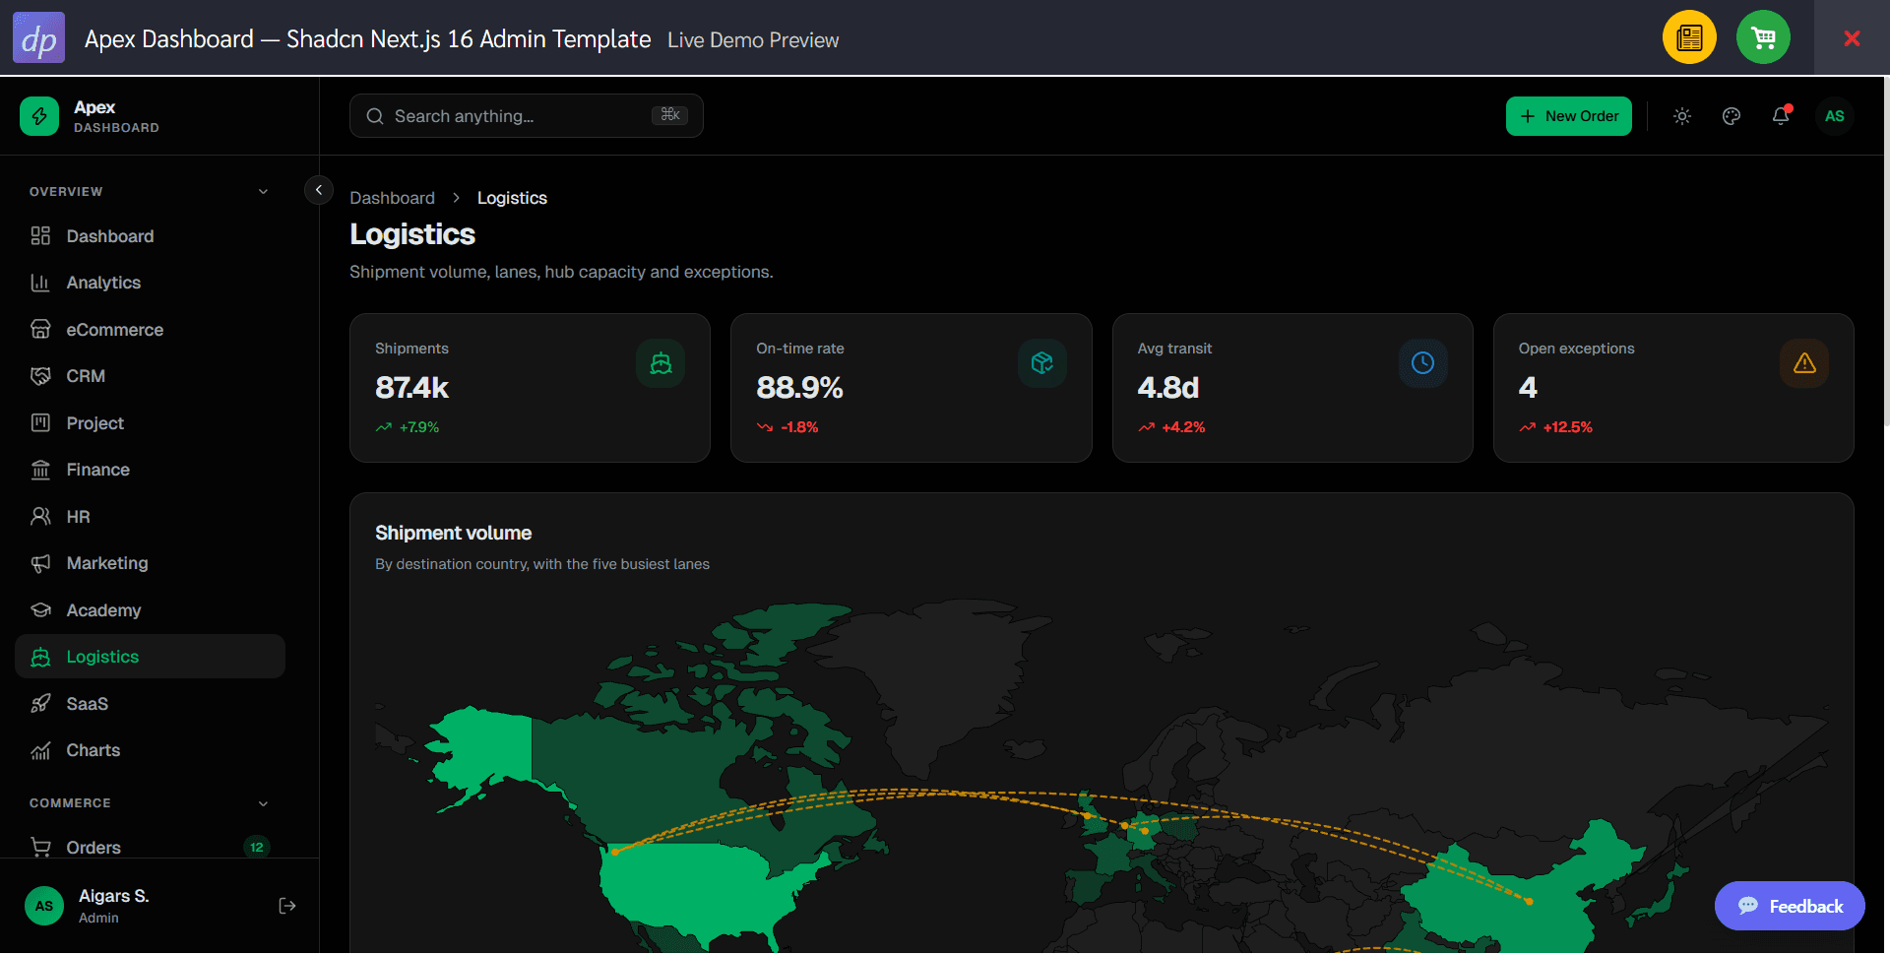Click the dp logo in the top banner

38,37
